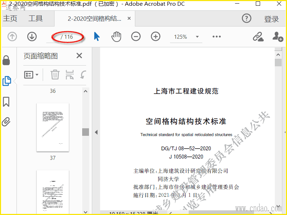The image size is (287, 215).
Task: Click the text DG/TJ 08—52—2020
Action: (x=186, y=148)
